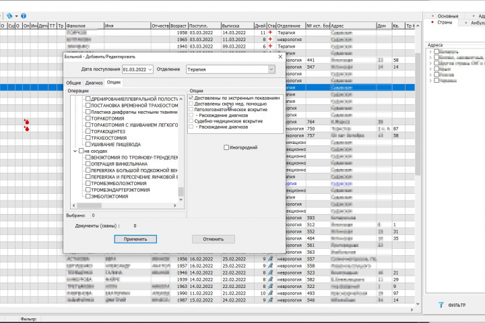Open the Отделение Терапия dropdown

point(271,69)
